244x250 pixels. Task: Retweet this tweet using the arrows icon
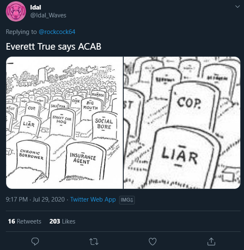[x=94, y=242]
